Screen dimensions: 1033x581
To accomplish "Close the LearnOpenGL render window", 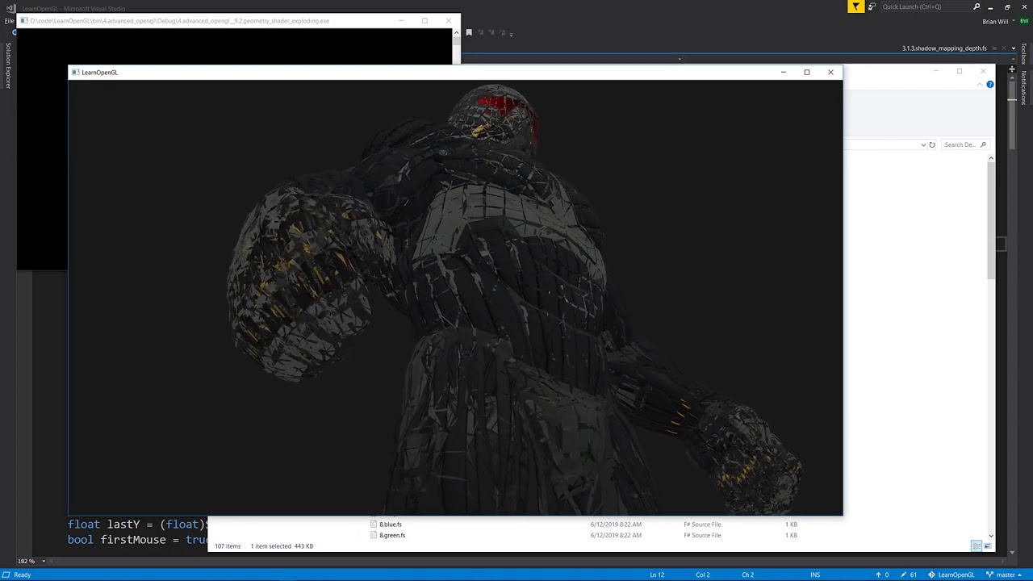I will (x=830, y=73).
